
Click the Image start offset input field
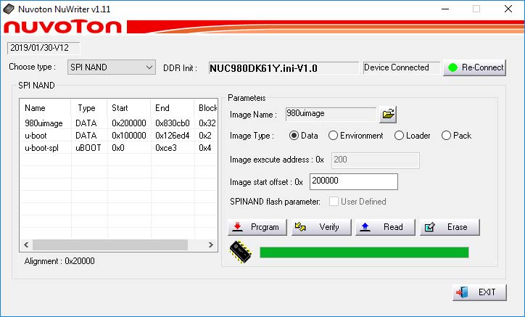[354, 181]
